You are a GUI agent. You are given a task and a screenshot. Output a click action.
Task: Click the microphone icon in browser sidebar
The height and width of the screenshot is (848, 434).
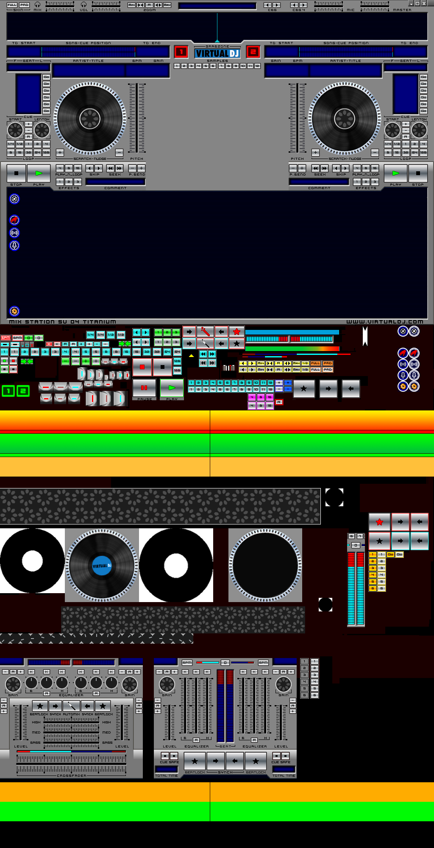coord(14,245)
